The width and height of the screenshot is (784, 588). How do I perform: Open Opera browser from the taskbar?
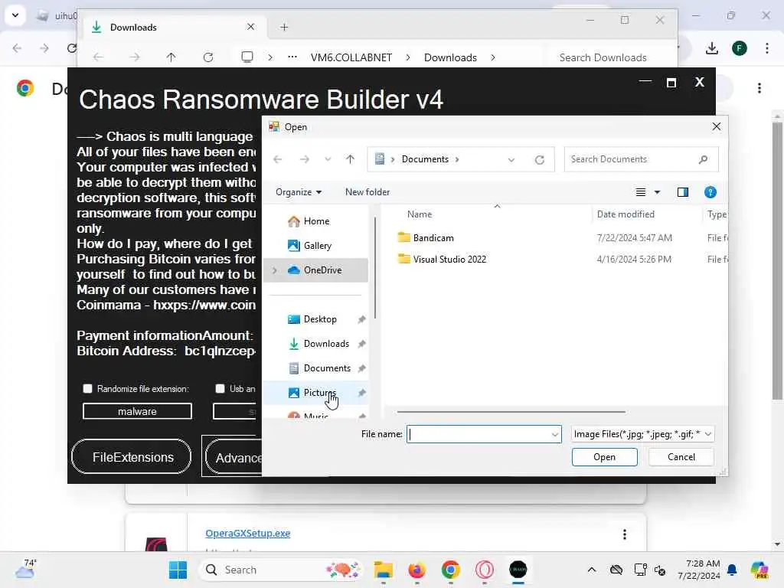tap(484, 570)
